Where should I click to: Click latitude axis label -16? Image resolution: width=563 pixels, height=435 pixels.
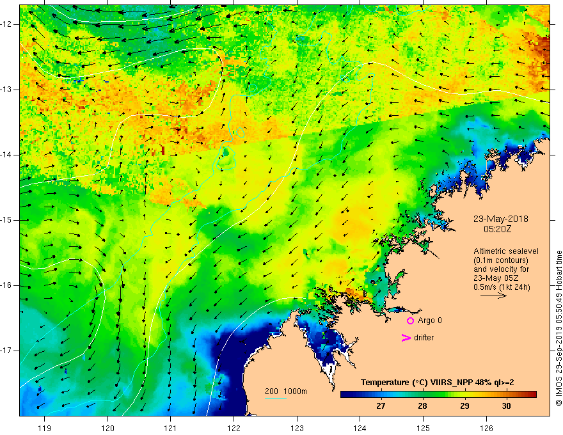point(7,285)
